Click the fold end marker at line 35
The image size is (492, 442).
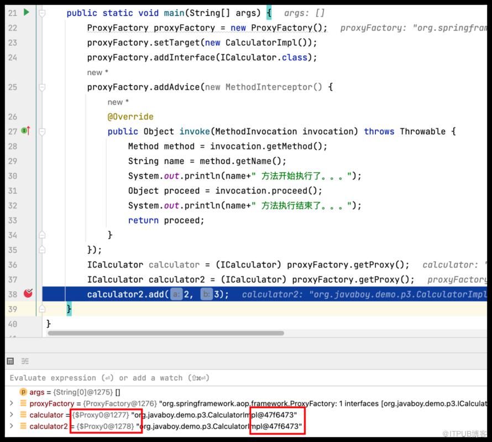(42, 249)
